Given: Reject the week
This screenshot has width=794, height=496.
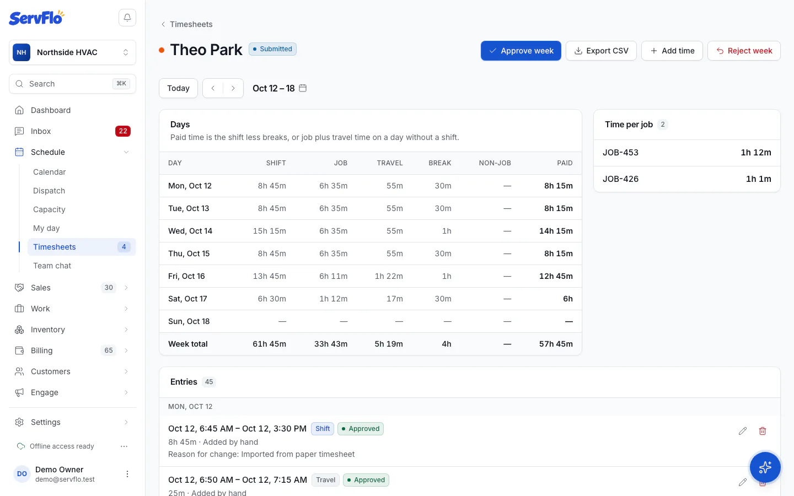Looking at the screenshot, I should tap(744, 51).
